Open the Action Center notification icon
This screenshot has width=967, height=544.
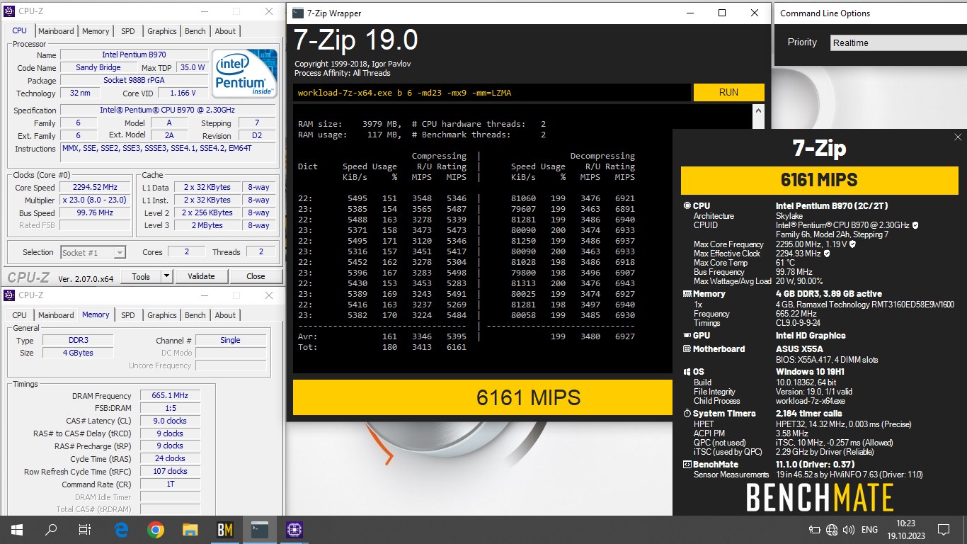pos(943,529)
